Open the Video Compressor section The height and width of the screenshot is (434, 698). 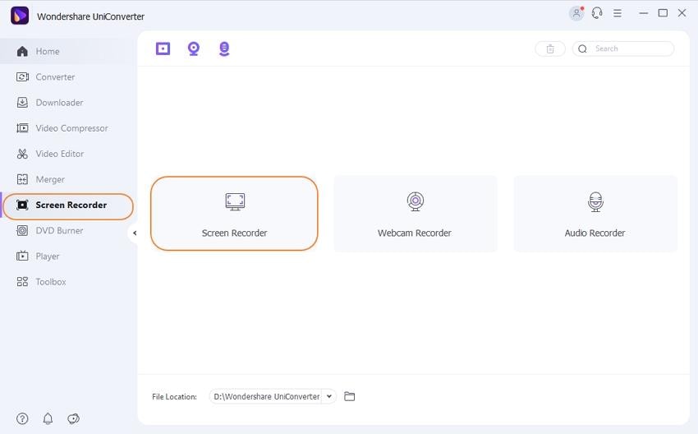(67, 128)
